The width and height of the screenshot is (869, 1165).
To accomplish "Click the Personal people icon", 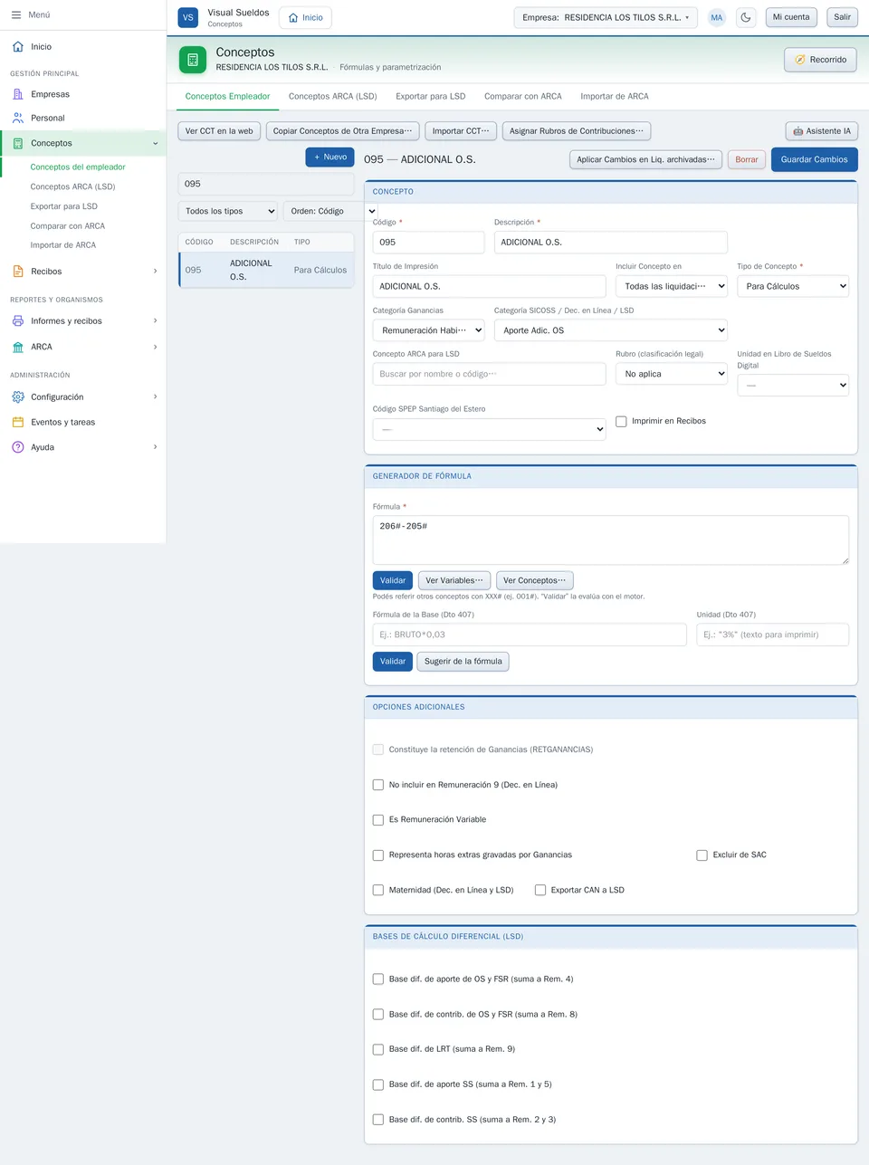I will pos(18,118).
